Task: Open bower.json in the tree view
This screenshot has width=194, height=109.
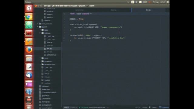Action: click(46, 89)
